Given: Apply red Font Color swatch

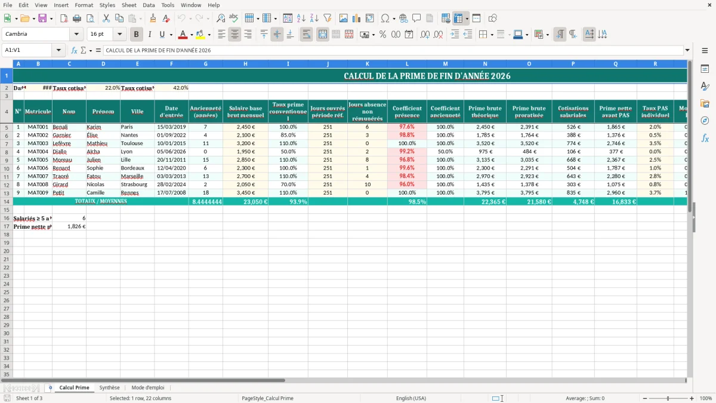Looking at the screenshot, I should 184,35.
